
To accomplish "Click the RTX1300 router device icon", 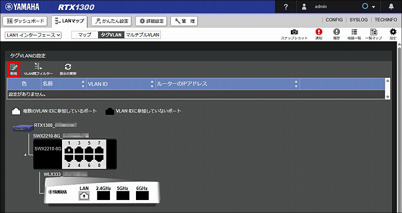I will tap(23, 127).
